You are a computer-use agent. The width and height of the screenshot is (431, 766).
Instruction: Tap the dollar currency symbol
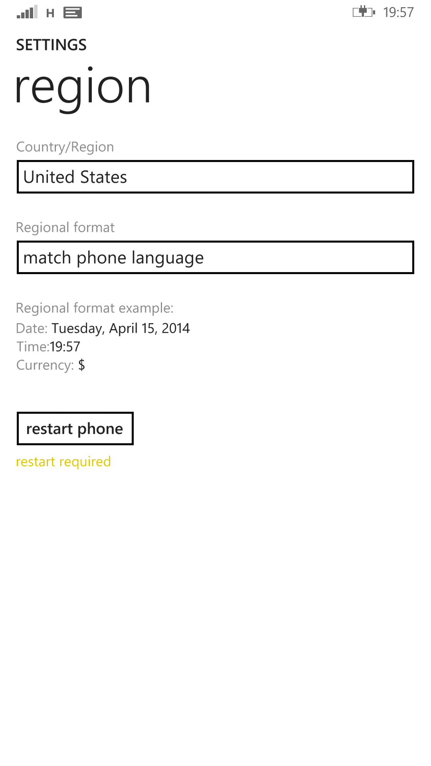(82, 365)
